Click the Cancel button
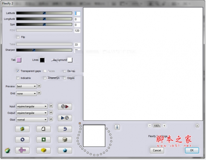The image size is (206, 160). 157,150
